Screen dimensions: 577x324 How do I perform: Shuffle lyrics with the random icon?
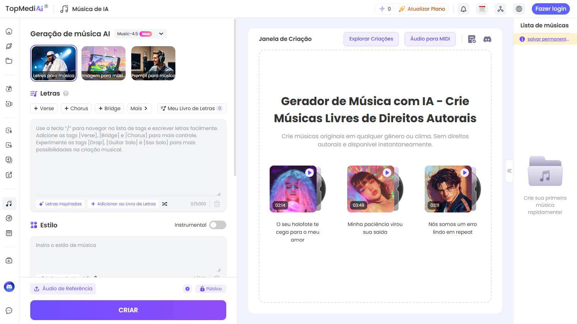pyautogui.click(x=164, y=204)
